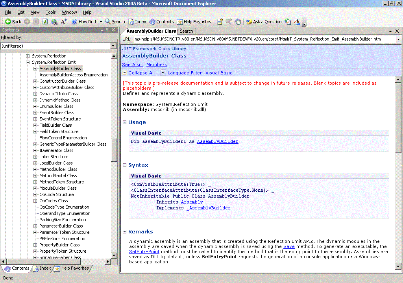Click the Back navigation button
Image resolution: width=403 pixels, height=283 pixels.
coord(13,22)
